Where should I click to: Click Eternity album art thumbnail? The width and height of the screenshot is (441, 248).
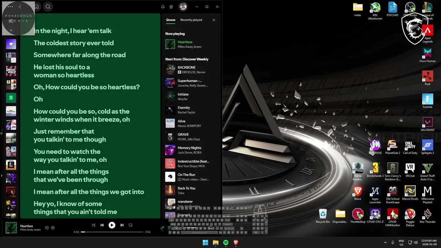pyautogui.click(x=170, y=110)
